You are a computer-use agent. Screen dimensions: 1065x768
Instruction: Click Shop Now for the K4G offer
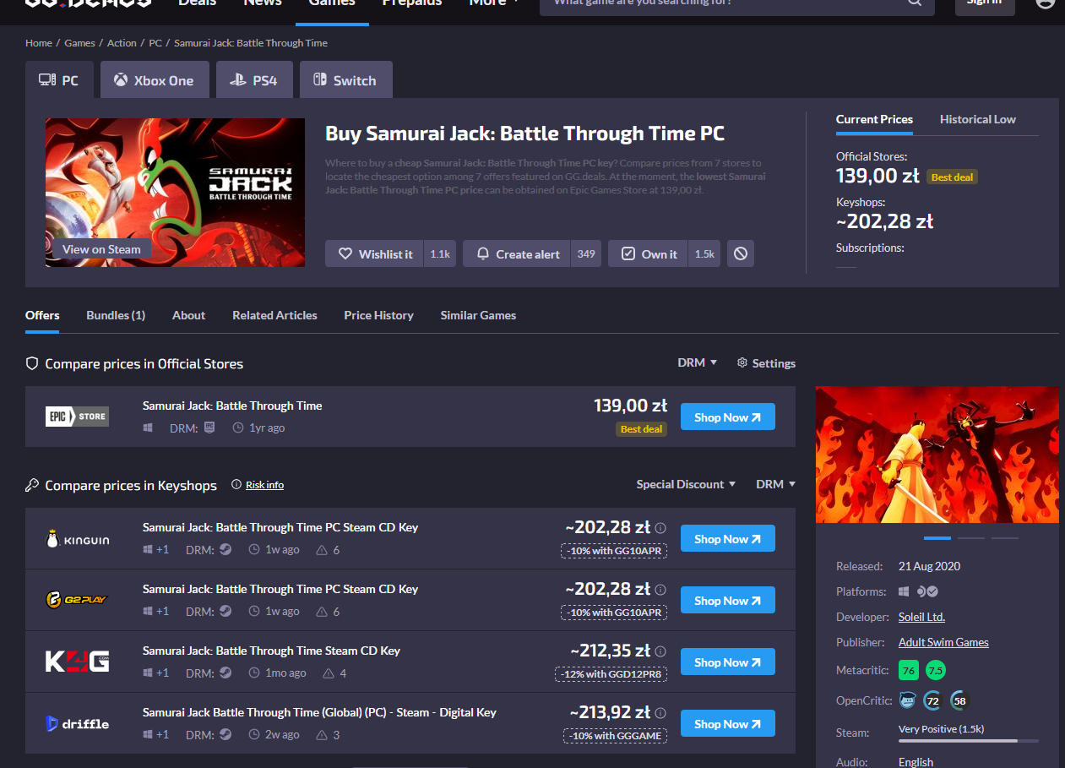727,662
